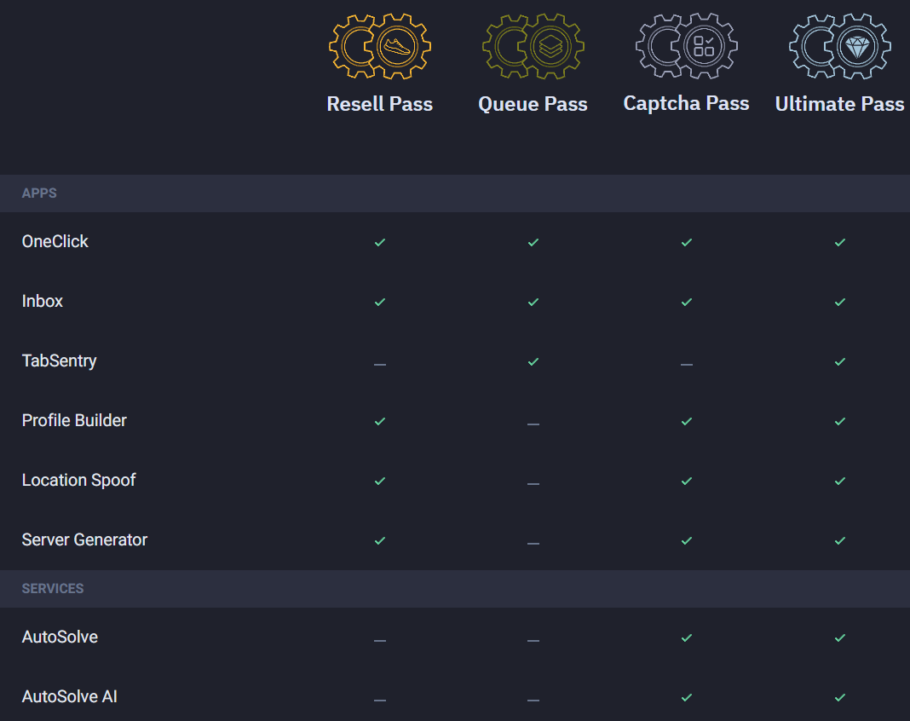Click Profile Builder checkmark under Ultimate Pass
Screen dimensions: 910x721
coord(840,422)
